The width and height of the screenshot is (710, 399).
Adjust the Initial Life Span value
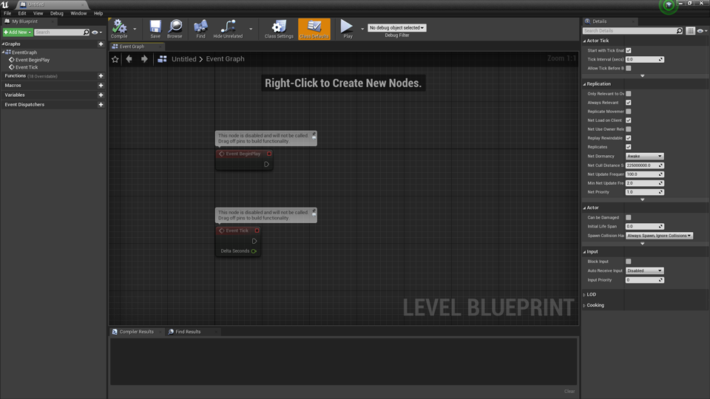coord(644,226)
